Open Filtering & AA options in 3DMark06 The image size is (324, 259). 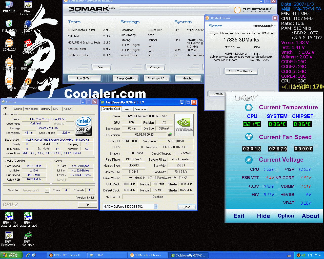point(157,78)
